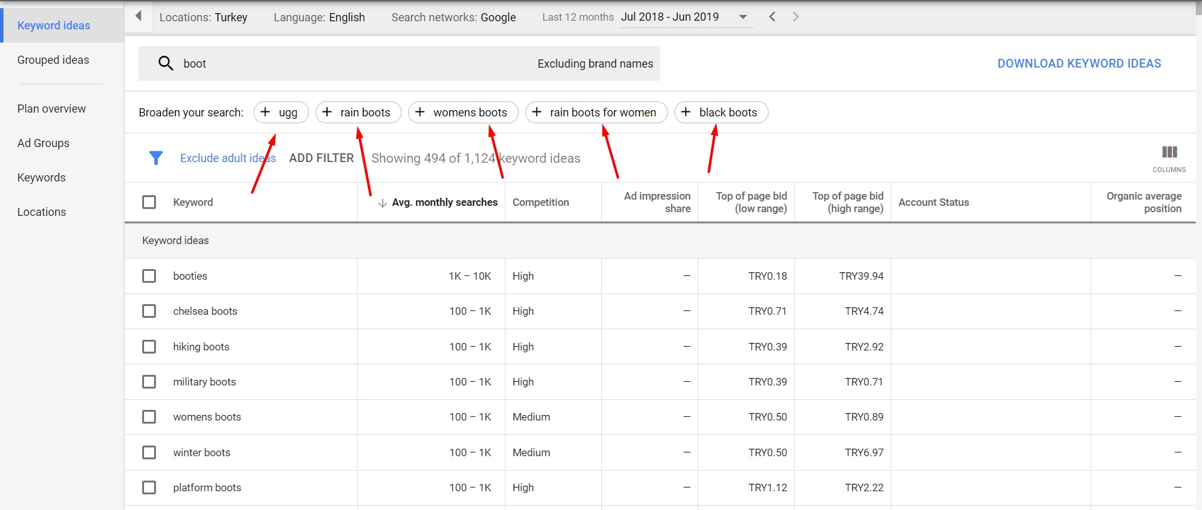Sort by the Keyword column header
Viewport: 1202px width, 510px height.
point(193,203)
